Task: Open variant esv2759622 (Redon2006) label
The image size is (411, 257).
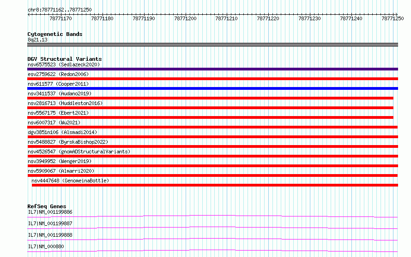Action: click(x=58, y=74)
